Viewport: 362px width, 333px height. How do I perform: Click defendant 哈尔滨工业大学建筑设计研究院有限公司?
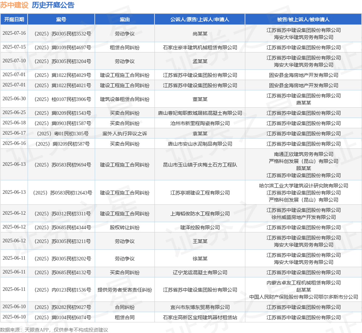303,186
